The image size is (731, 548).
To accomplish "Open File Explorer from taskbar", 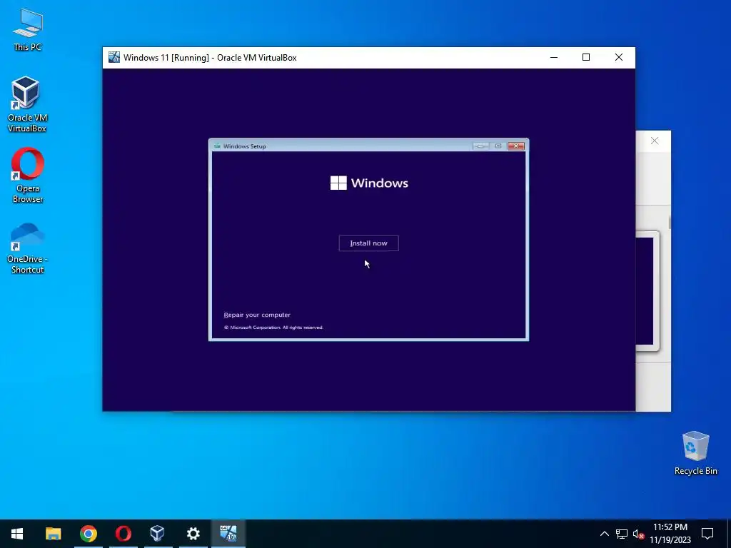I will pyautogui.click(x=53, y=534).
